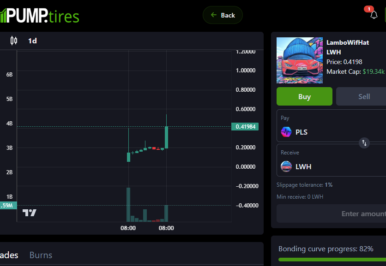Swap Pay and Receive tokens
The image size is (386, 266).
(364, 142)
